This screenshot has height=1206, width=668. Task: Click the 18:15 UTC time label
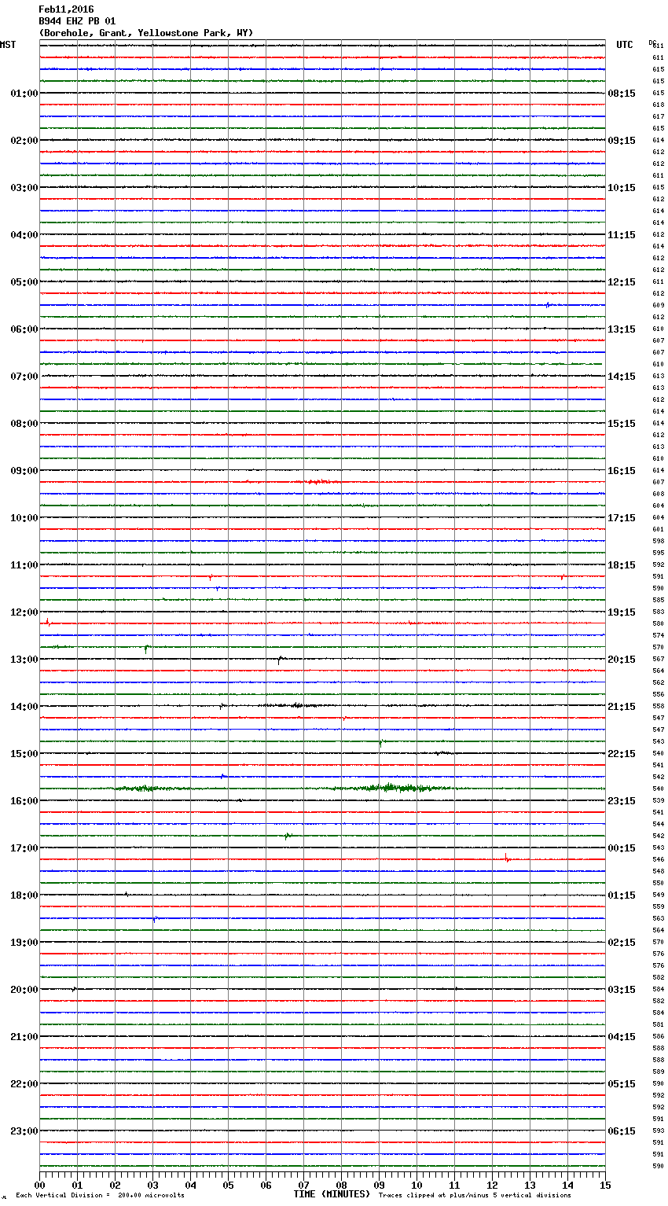tap(622, 565)
